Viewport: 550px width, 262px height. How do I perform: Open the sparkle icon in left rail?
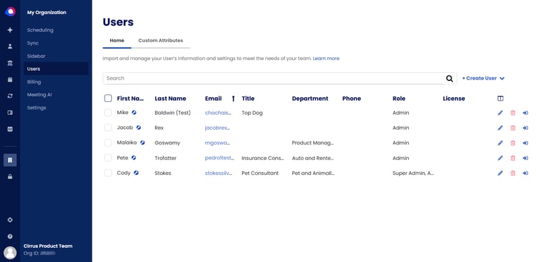10,30
